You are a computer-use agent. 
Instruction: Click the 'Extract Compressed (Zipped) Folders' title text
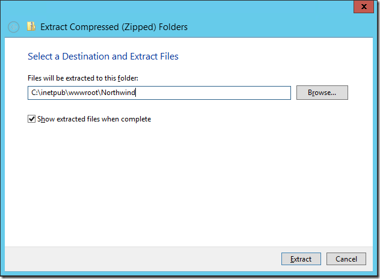(114, 26)
